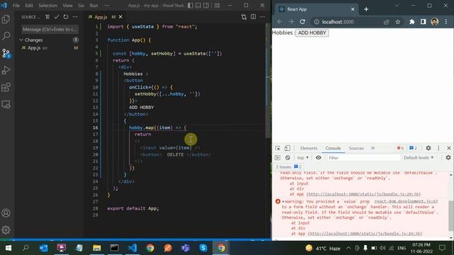Close the DevTools panel
This screenshot has width=454, height=255.
(449, 148)
